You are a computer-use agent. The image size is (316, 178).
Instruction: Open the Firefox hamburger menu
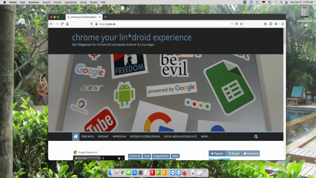point(282,24)
